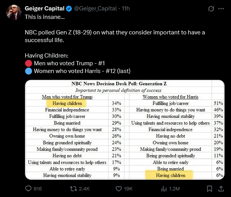Repost the tweet via retweet icon
Screen dimensions: 231x197
pyautogui.click(x=73, y=189)
